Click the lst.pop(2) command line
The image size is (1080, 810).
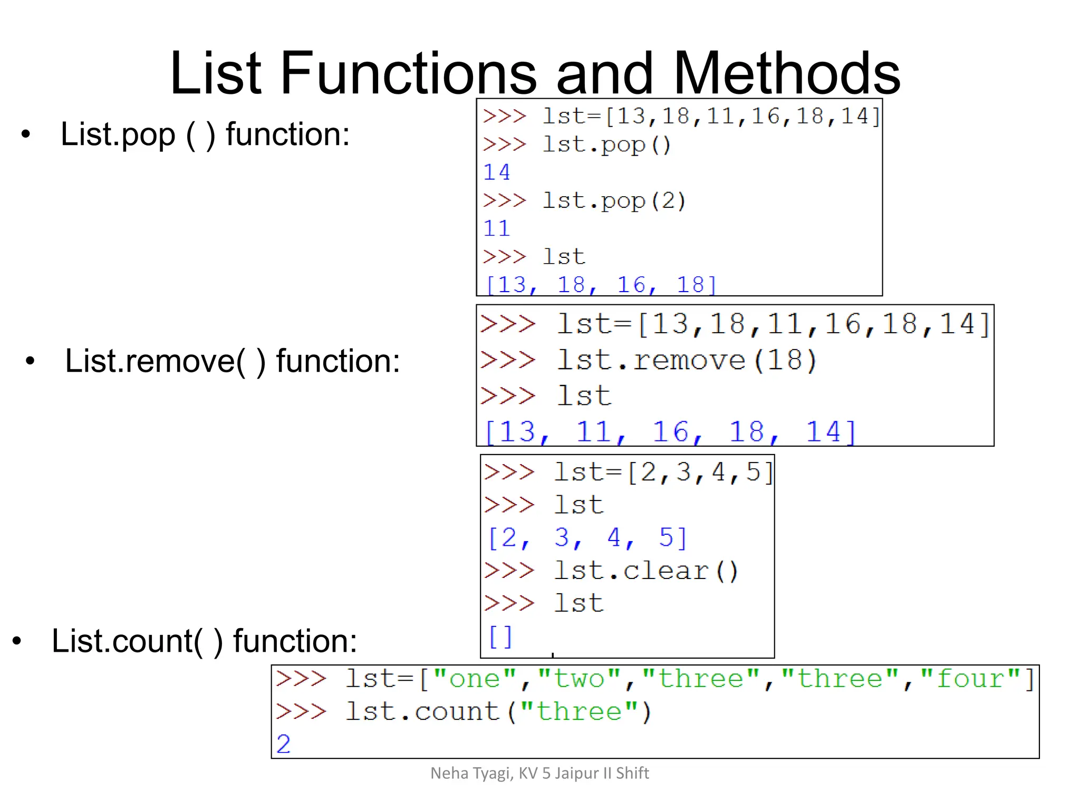[614, 201]
